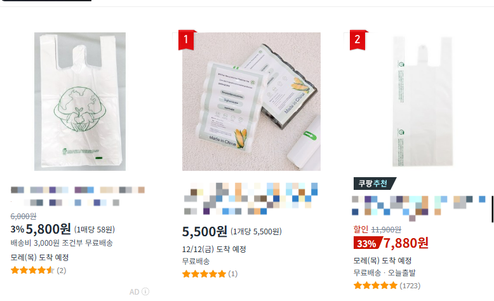
Task: Click the blurred title of ranked-1 product
Action: [x=251, y=199]
